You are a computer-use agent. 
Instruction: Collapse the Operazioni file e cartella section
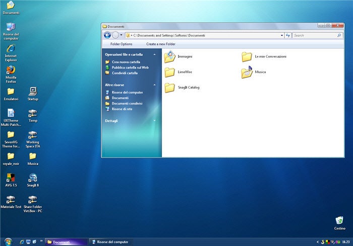point(154,54)
